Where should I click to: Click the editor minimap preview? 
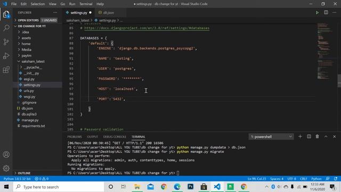326,51
